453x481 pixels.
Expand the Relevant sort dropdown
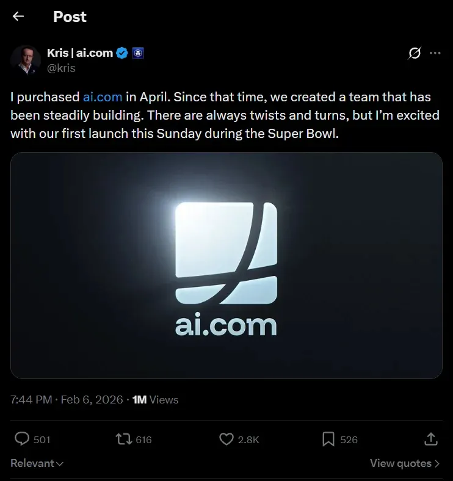point(37,463)
